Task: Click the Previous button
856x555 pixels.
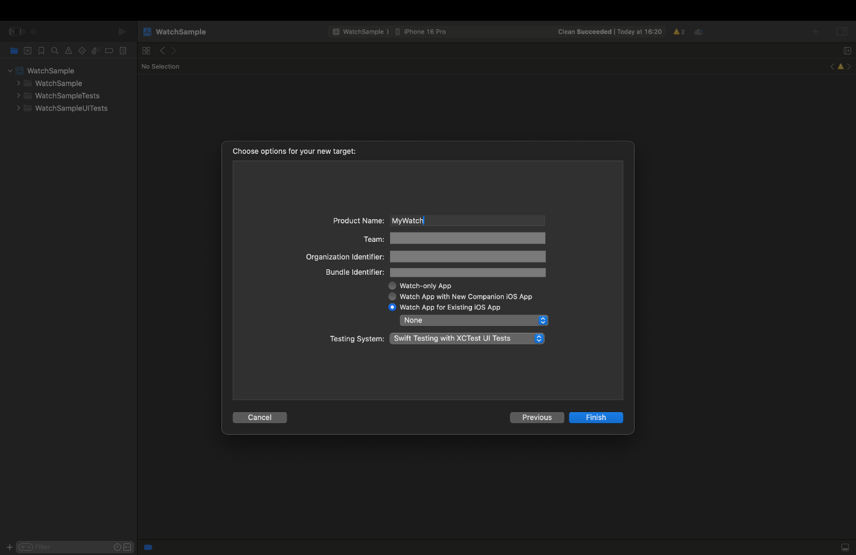Action: (537, 418)
